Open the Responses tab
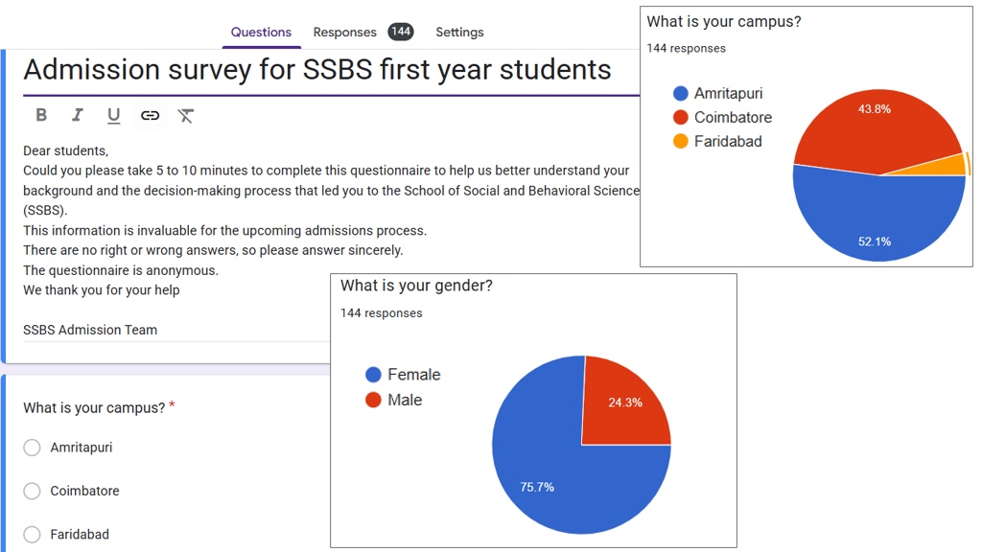This screenshot has width=982, height=552. (344, 32)
